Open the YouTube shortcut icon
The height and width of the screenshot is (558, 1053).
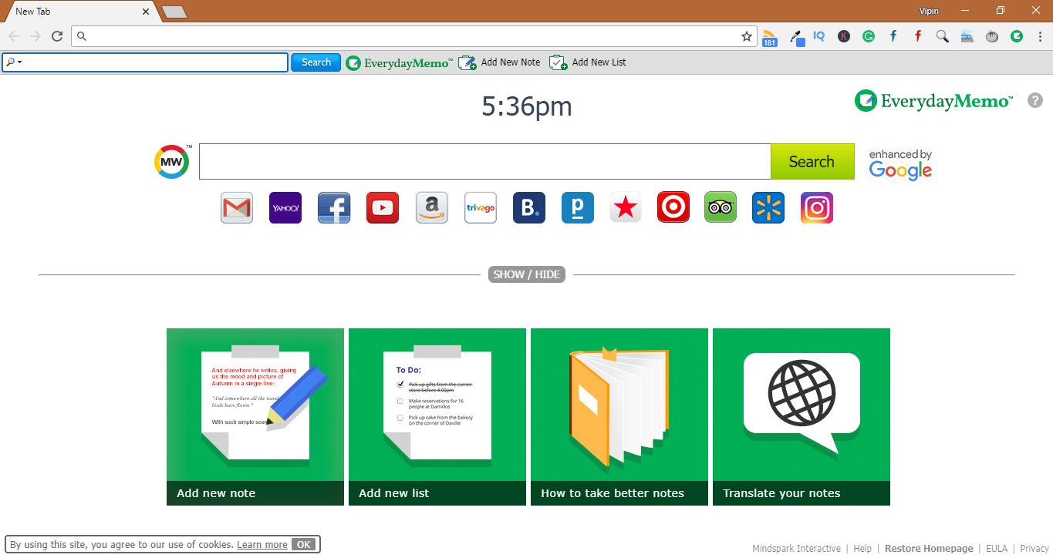pos(382,207)
